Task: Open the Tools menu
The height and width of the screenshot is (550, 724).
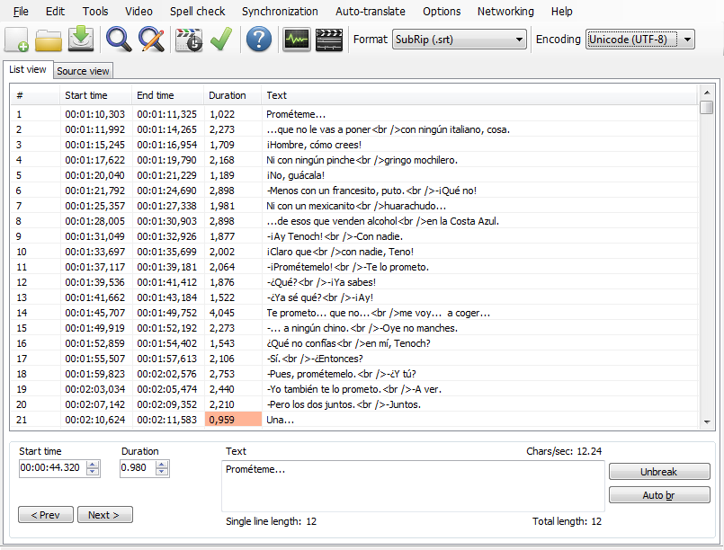Action: click(x=95, y=12)
